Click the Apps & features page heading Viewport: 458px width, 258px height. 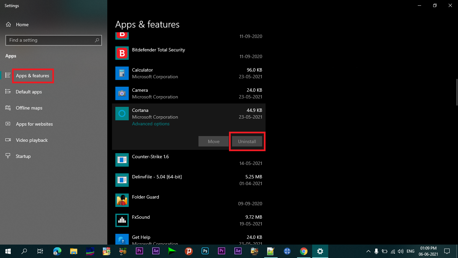[148, 25]
